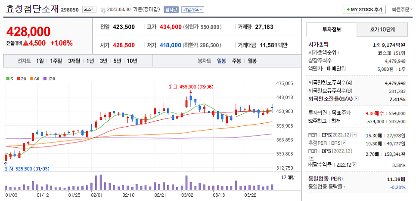The image size is (416, 201).
Task: Click 투자의견 value 4.00매수
Action: click(x=375, y=113)
